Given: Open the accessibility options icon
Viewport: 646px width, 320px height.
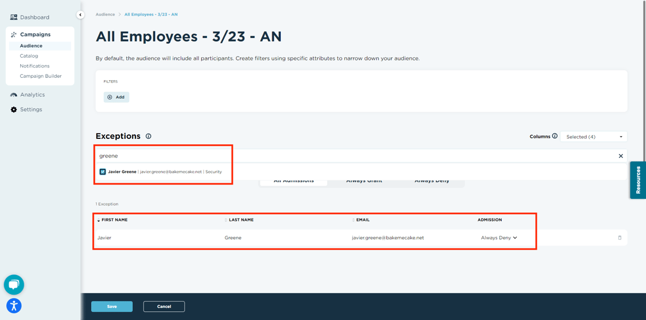Looking at the screenshot, I should [x=14, y=306].
